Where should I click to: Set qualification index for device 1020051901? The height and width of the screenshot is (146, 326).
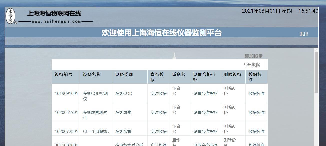205,113
